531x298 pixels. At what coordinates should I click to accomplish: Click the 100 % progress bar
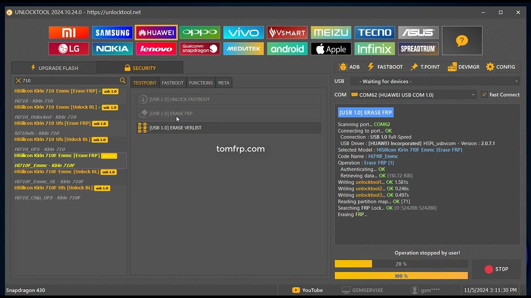coord(401,276)
